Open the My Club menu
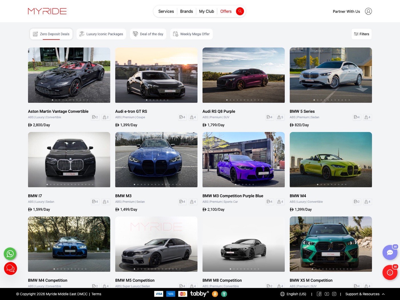The image size is (400, 300). coord(206,11)
